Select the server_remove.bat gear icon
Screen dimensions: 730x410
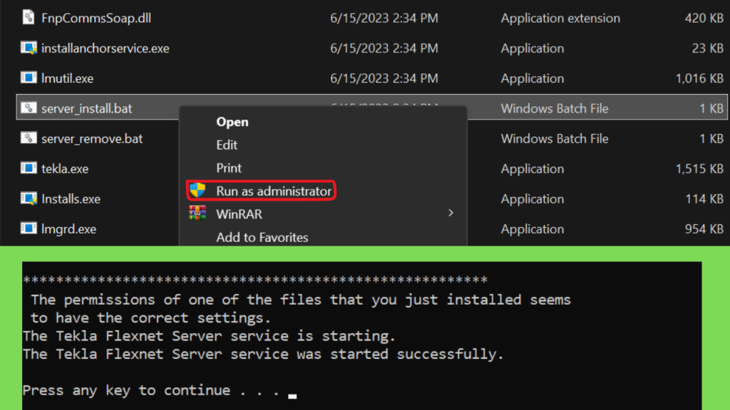29,138
